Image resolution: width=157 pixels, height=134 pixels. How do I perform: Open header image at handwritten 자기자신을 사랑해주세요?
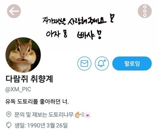point(74,21)
